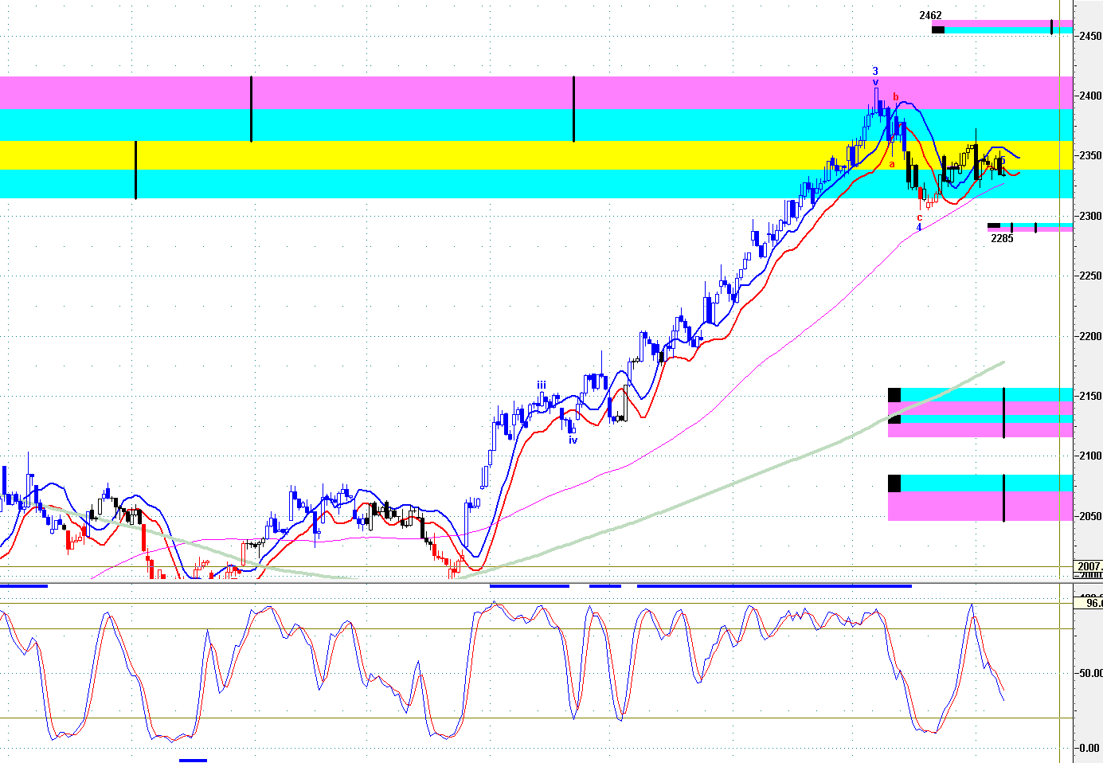Click the 50.00 oscillator axis label
The width and height of the screenshot is (1103, 763).
point(1090,673)
